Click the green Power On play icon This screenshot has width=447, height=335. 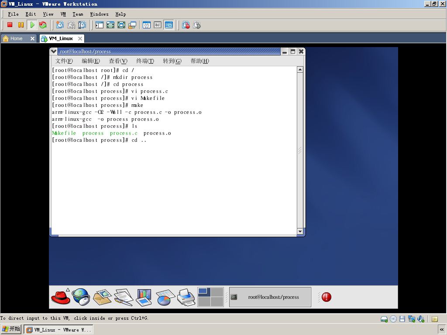(x=32, y=25)
